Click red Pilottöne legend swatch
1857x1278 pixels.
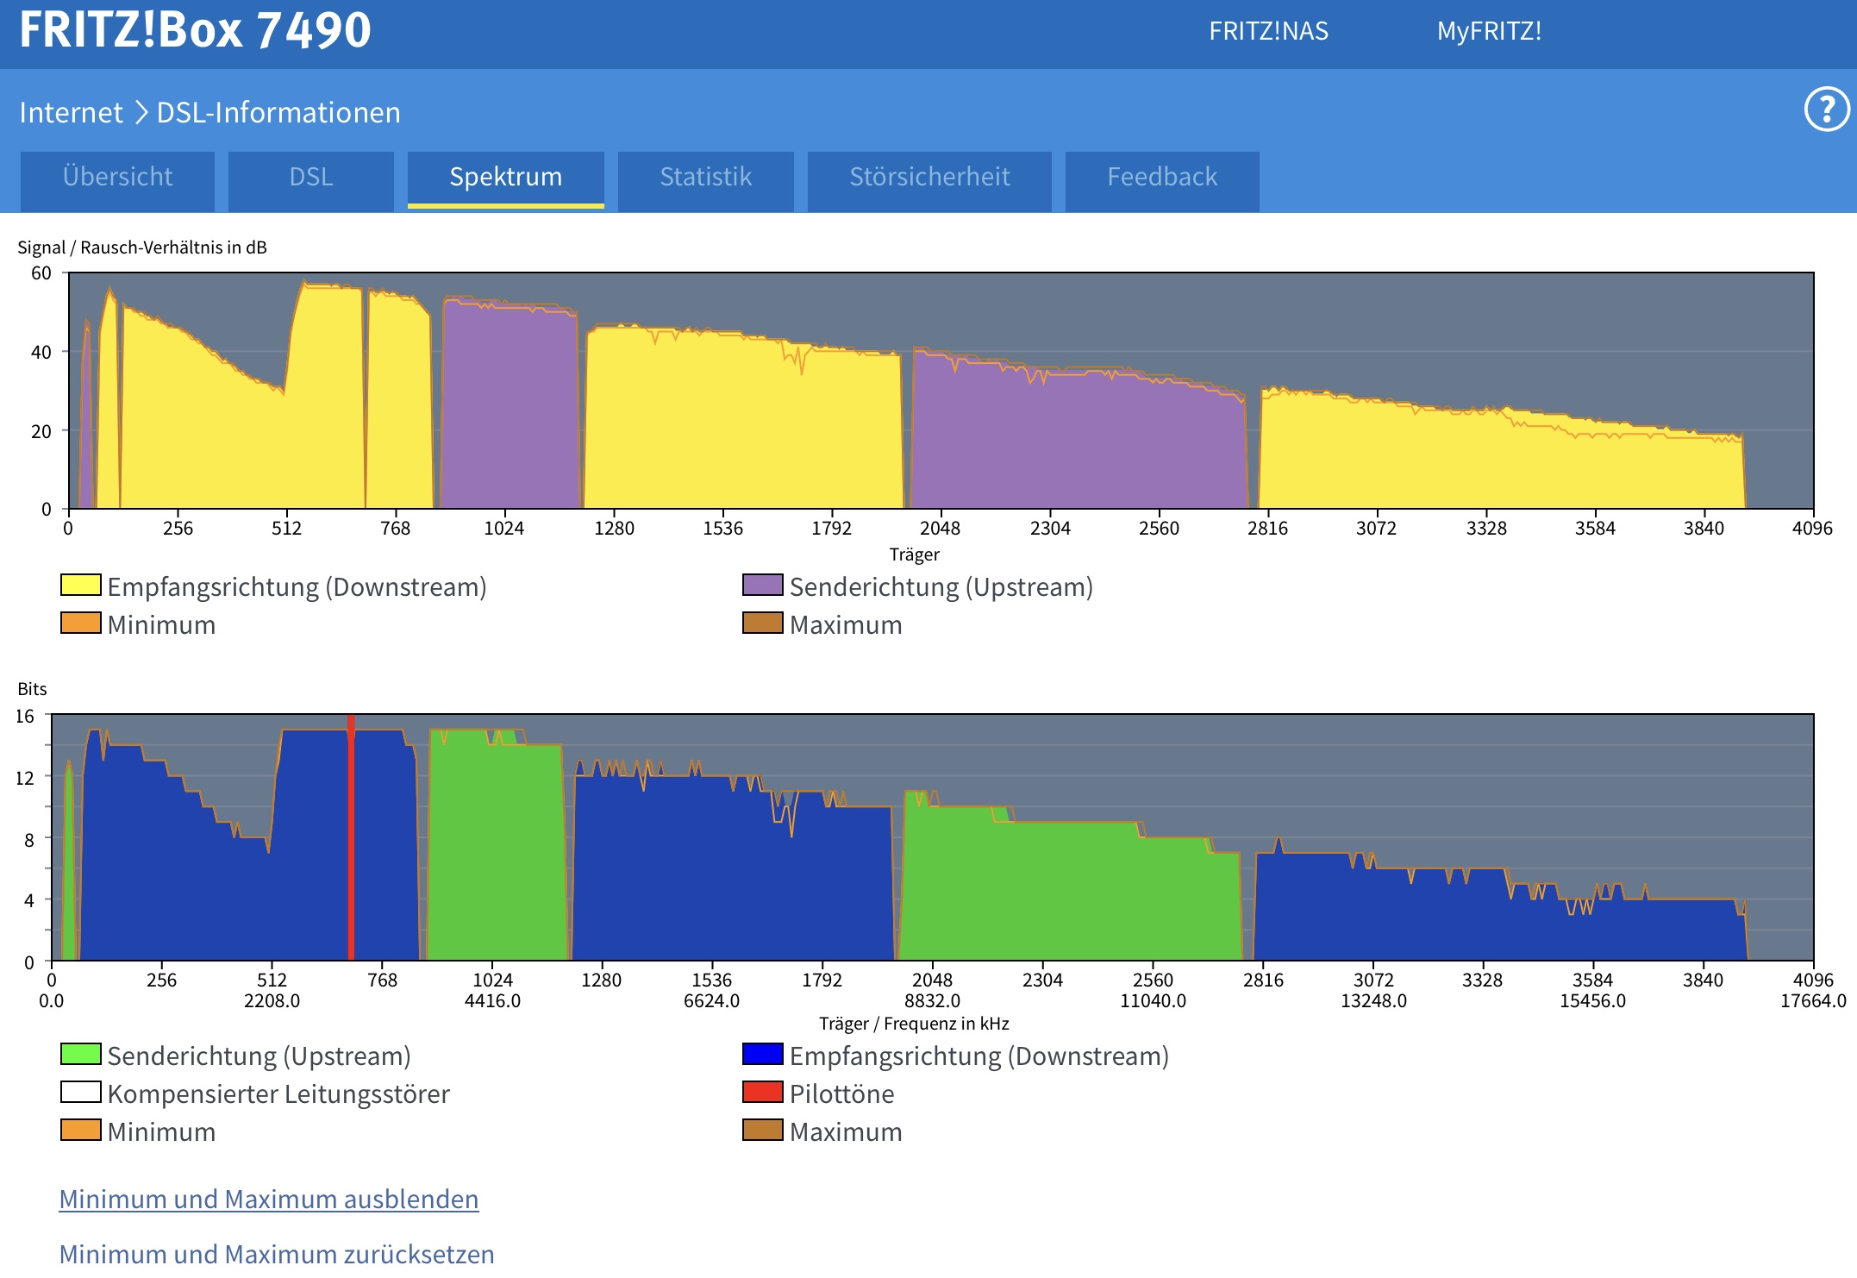click(762, 1093)
